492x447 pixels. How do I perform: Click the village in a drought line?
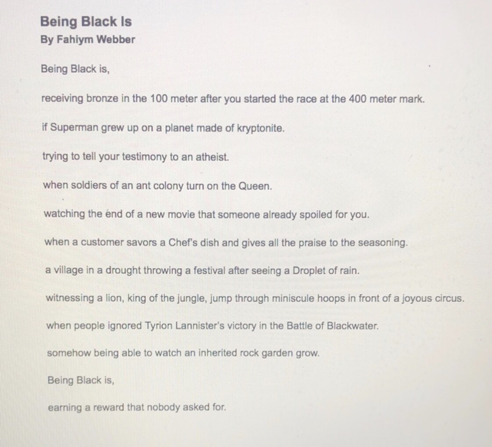coord(203,270)
